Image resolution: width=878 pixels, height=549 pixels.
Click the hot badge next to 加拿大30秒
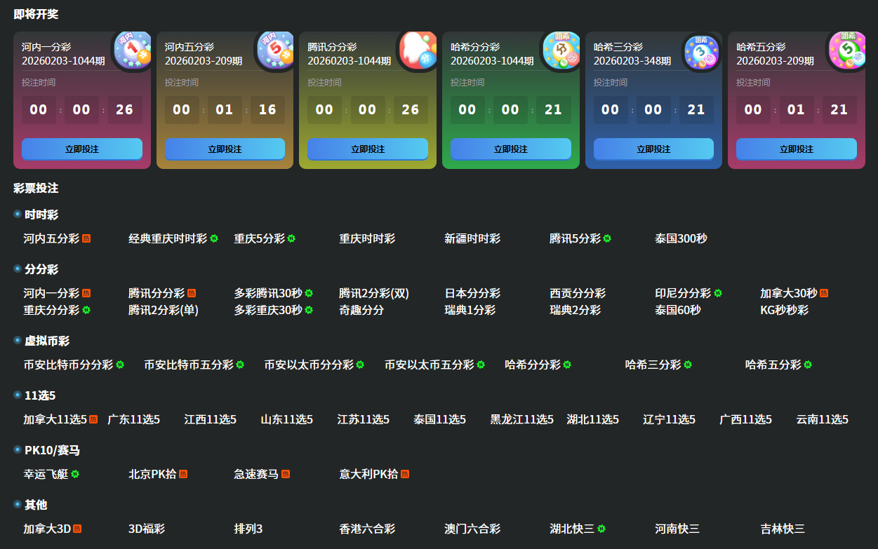pyautogui.click(x=824, y=293)
